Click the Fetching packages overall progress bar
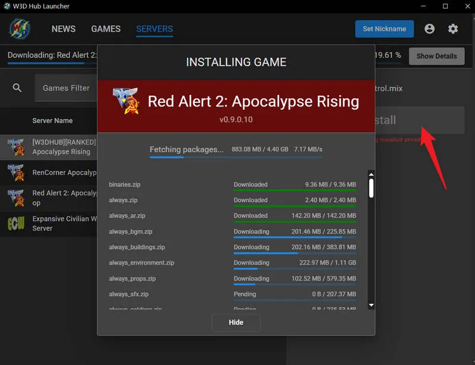The width and height of the screenshot is (475, 365). [236, 157]
